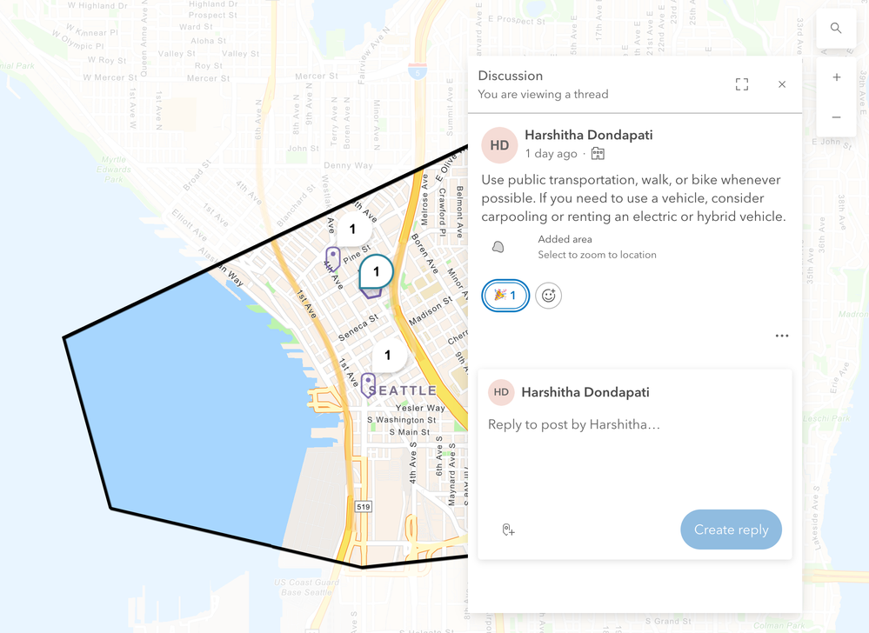Open the post options ellipsis menu
This screenshot has height=633, width=869.
782,336
